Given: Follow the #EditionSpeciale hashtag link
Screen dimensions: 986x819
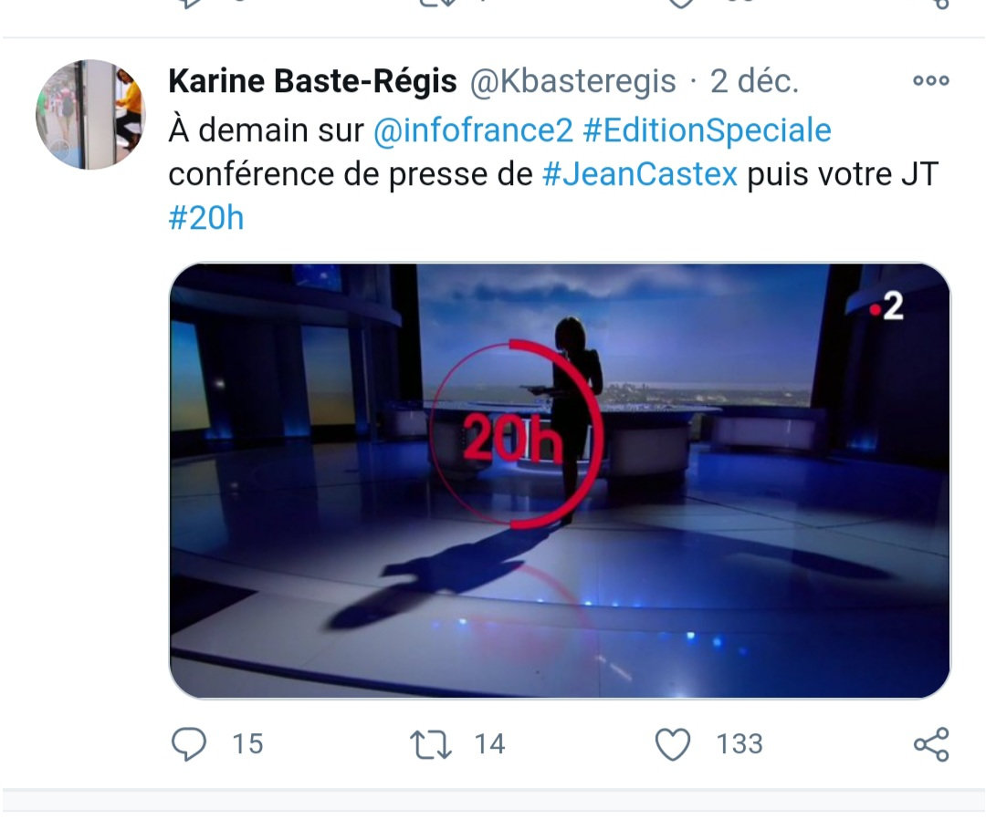Looking at the screenshot, I should click(708, 130).
